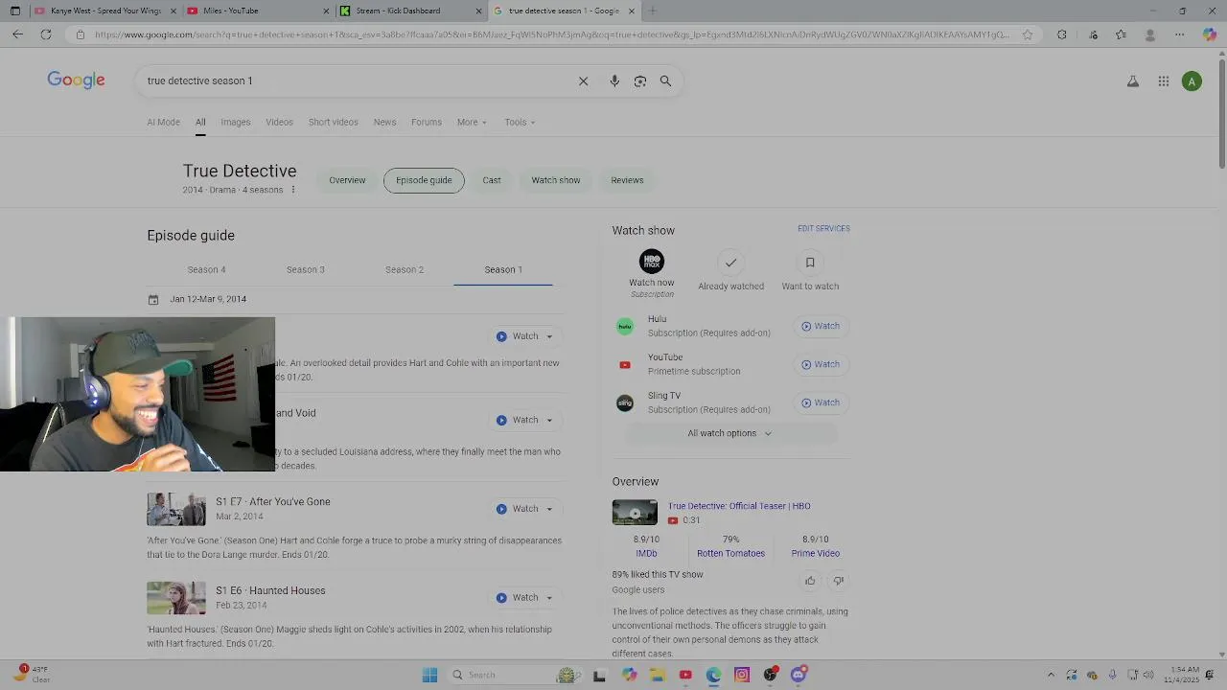Open Watch dropdown arrow for Haunted Houses
The width and height of the screenshot is (1227, 690).
point(549,598)
